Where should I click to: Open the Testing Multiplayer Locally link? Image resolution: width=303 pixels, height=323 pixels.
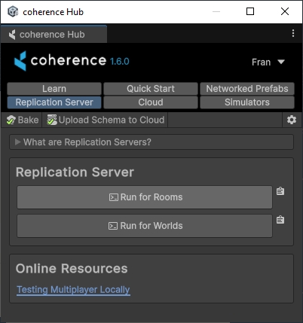[x=73, y=290]
